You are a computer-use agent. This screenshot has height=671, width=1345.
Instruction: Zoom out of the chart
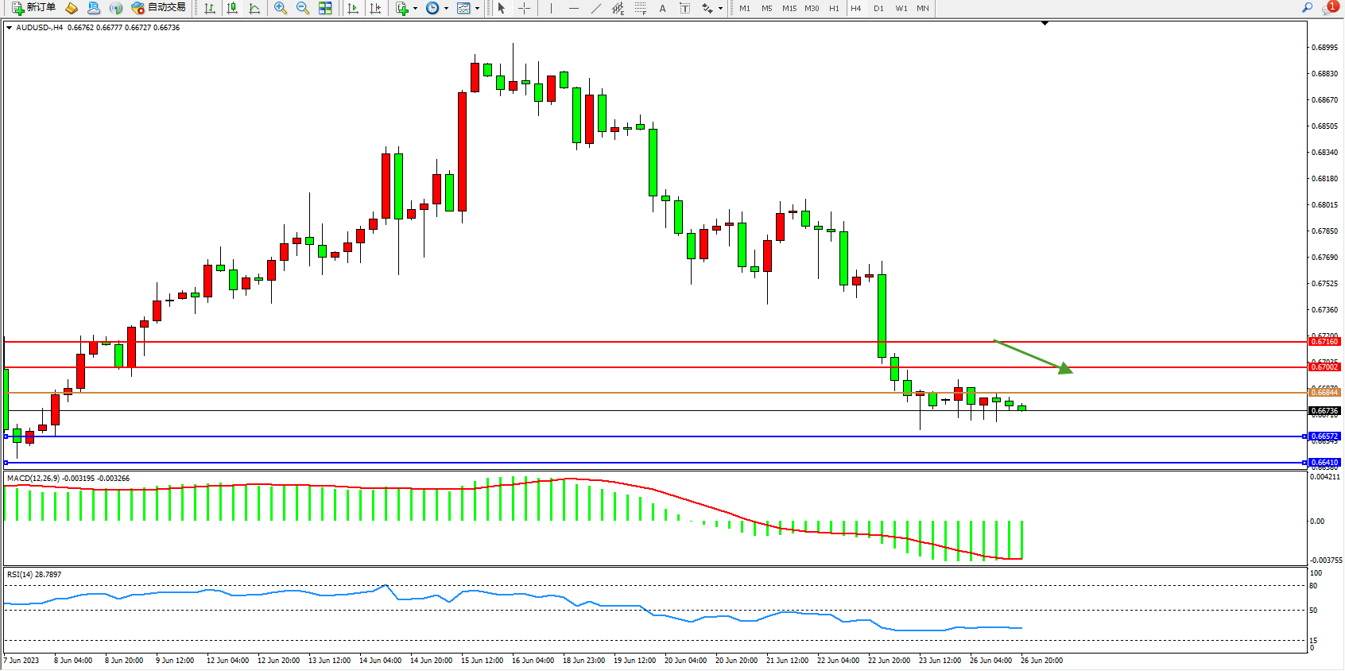pos(303,8)
